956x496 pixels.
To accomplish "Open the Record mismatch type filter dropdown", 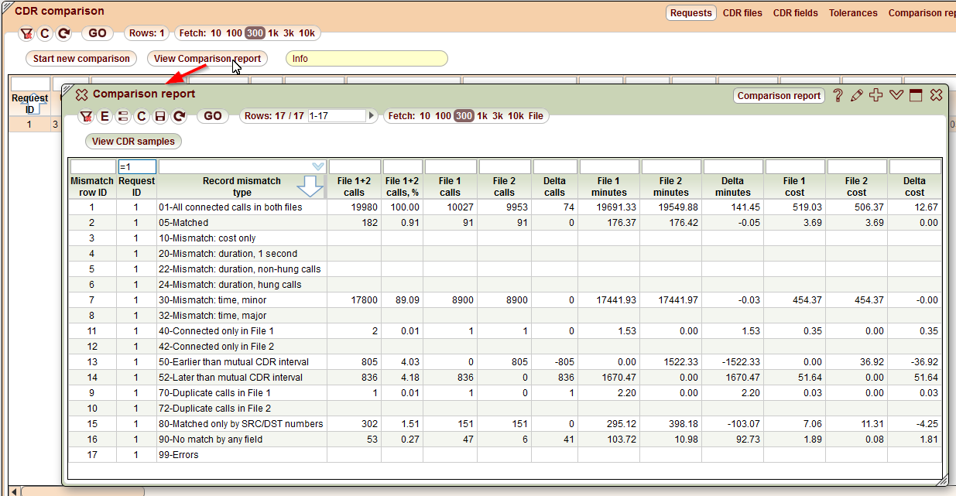I will click(x=317, y=166).
